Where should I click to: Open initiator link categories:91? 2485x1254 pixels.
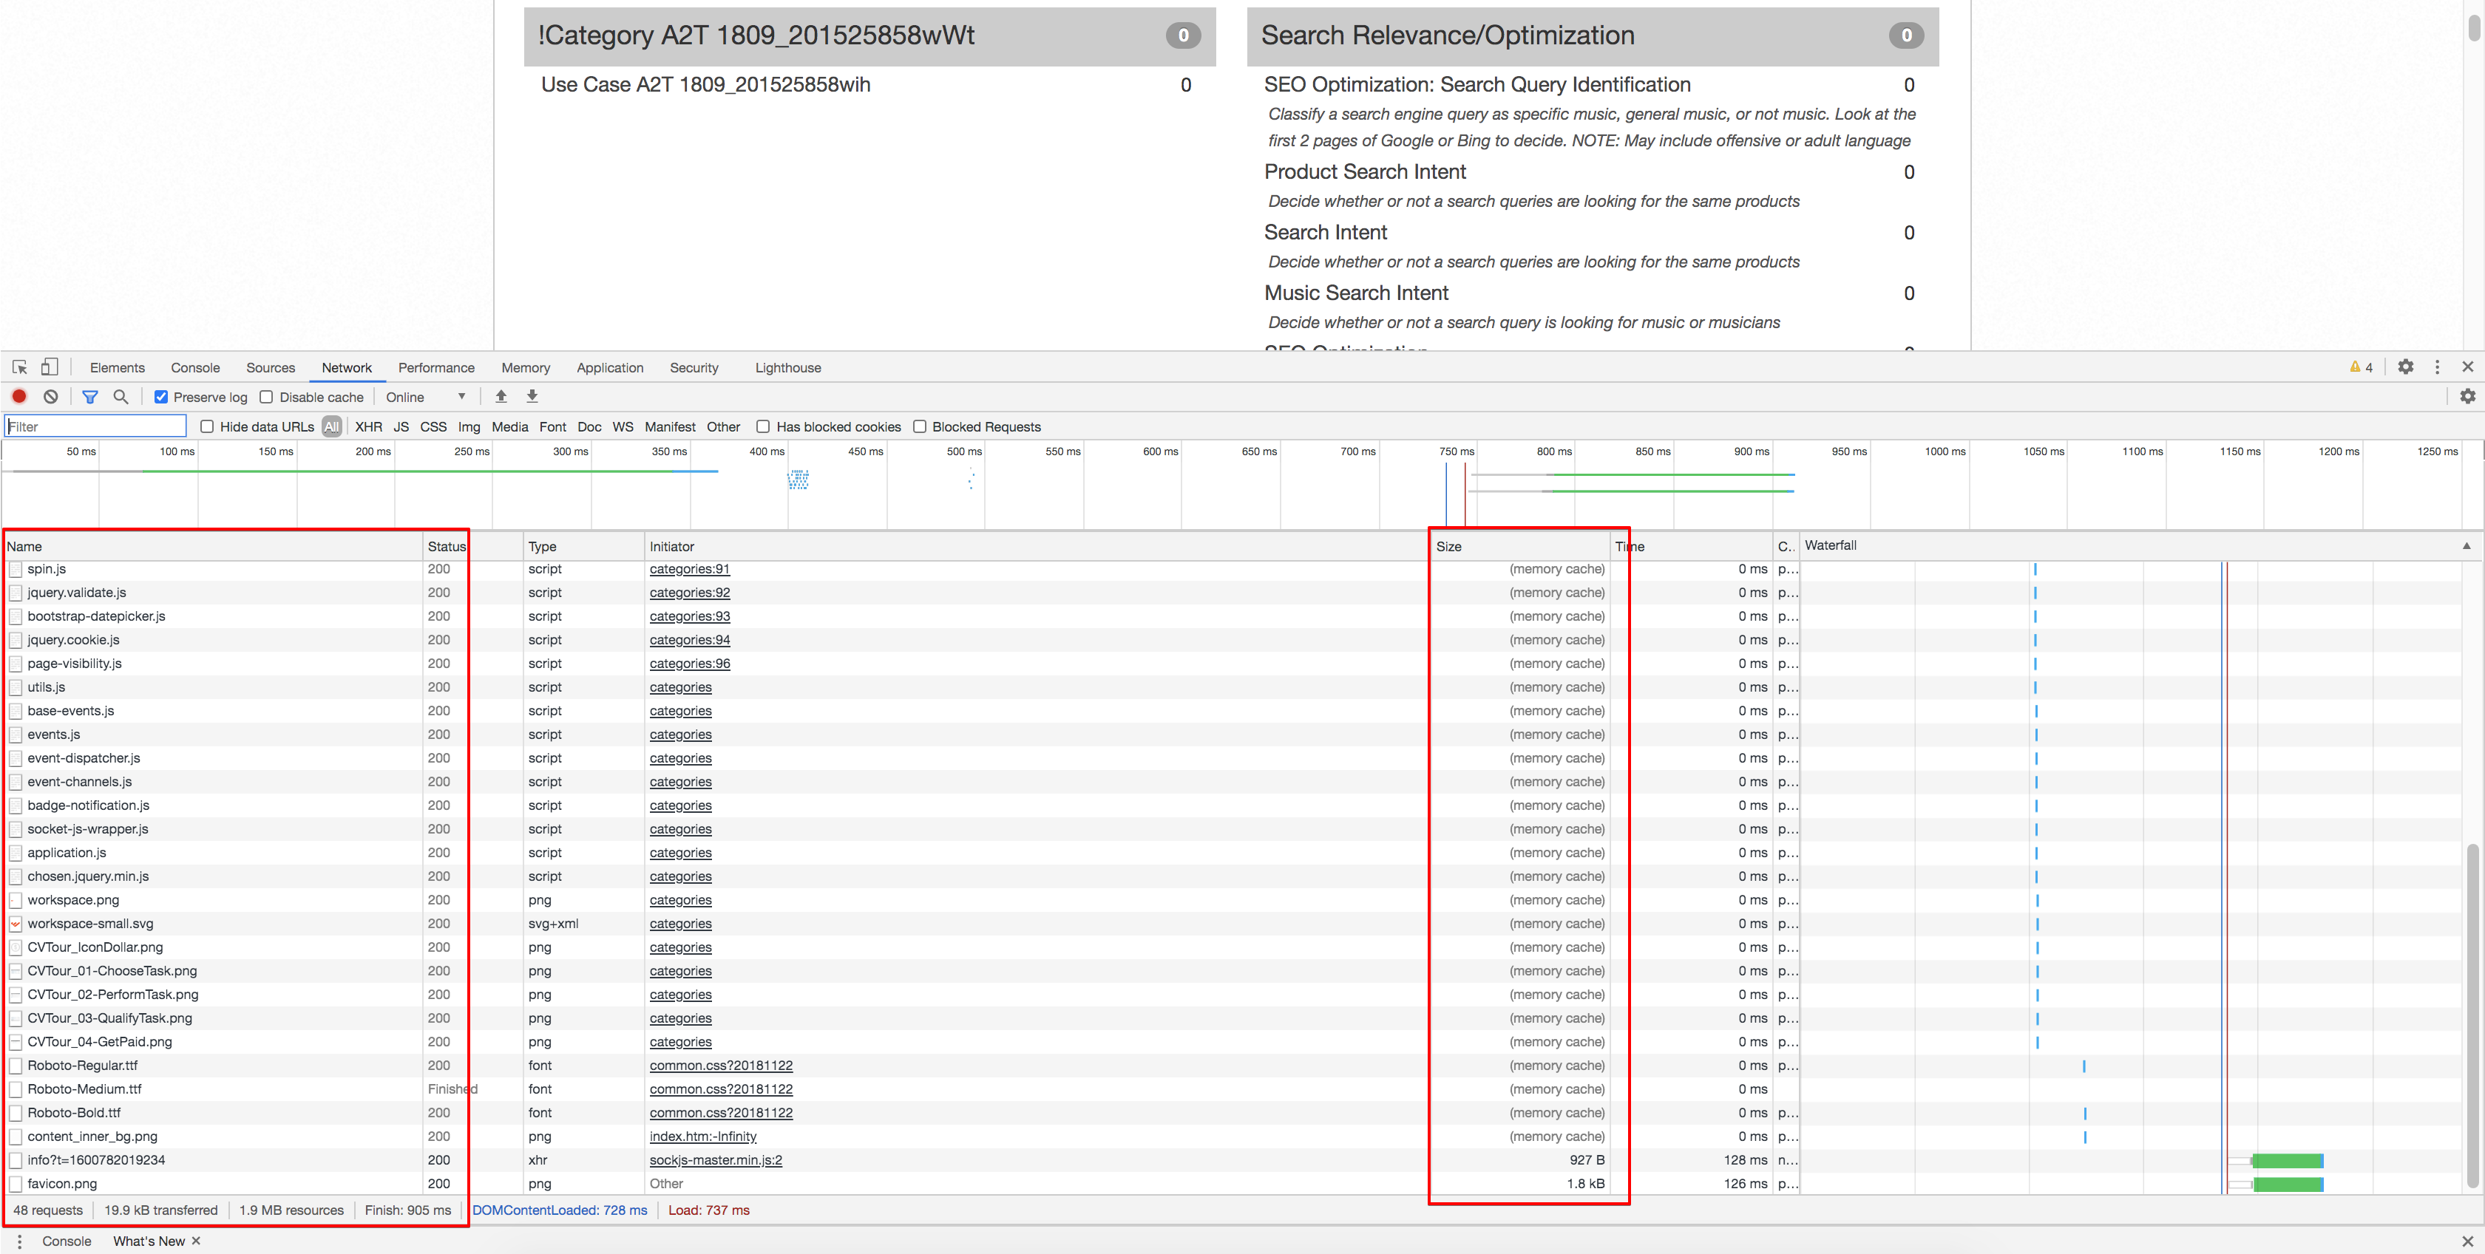click(690, 569)
